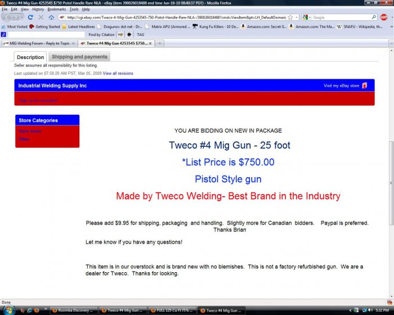Go to the Home page icon
The width and height of the screenshot is (394, 315).
pyautogui.click(x=51, y=17)
